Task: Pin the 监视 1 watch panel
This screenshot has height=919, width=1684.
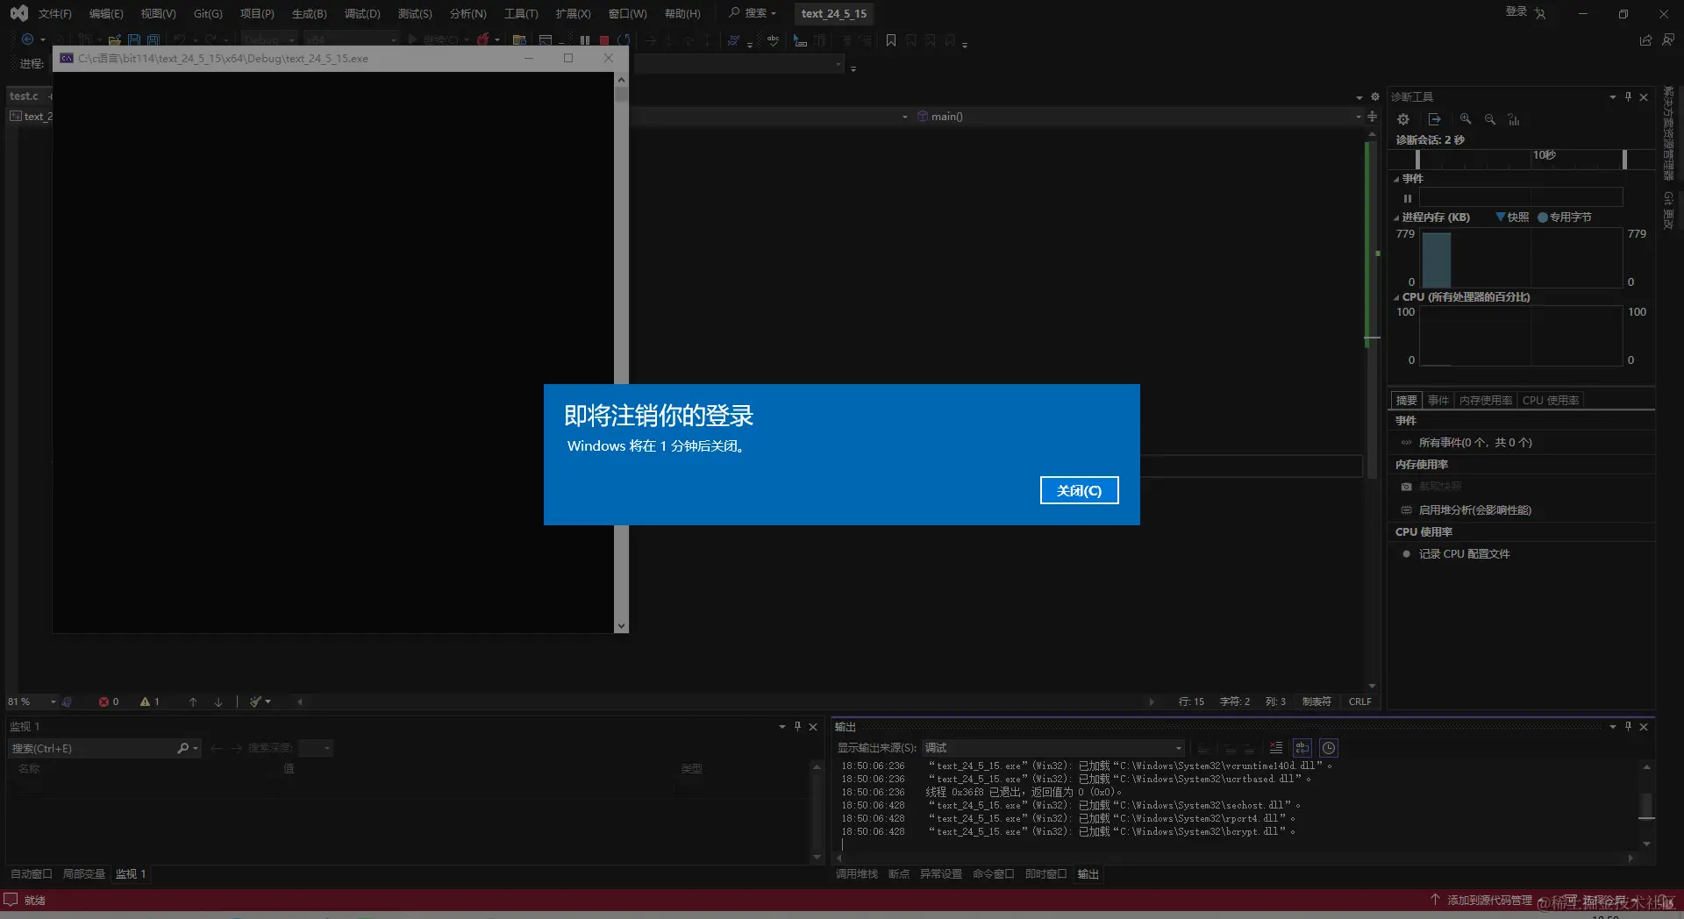Action: [797, 727]
